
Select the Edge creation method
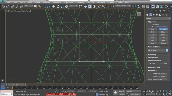click(150, 63)
